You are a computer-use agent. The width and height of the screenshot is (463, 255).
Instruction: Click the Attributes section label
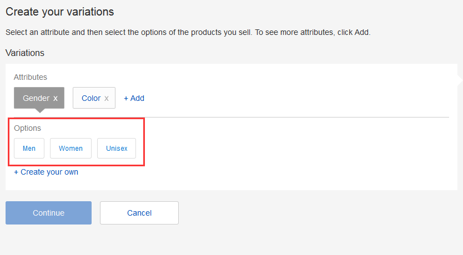tap(31, 77)
